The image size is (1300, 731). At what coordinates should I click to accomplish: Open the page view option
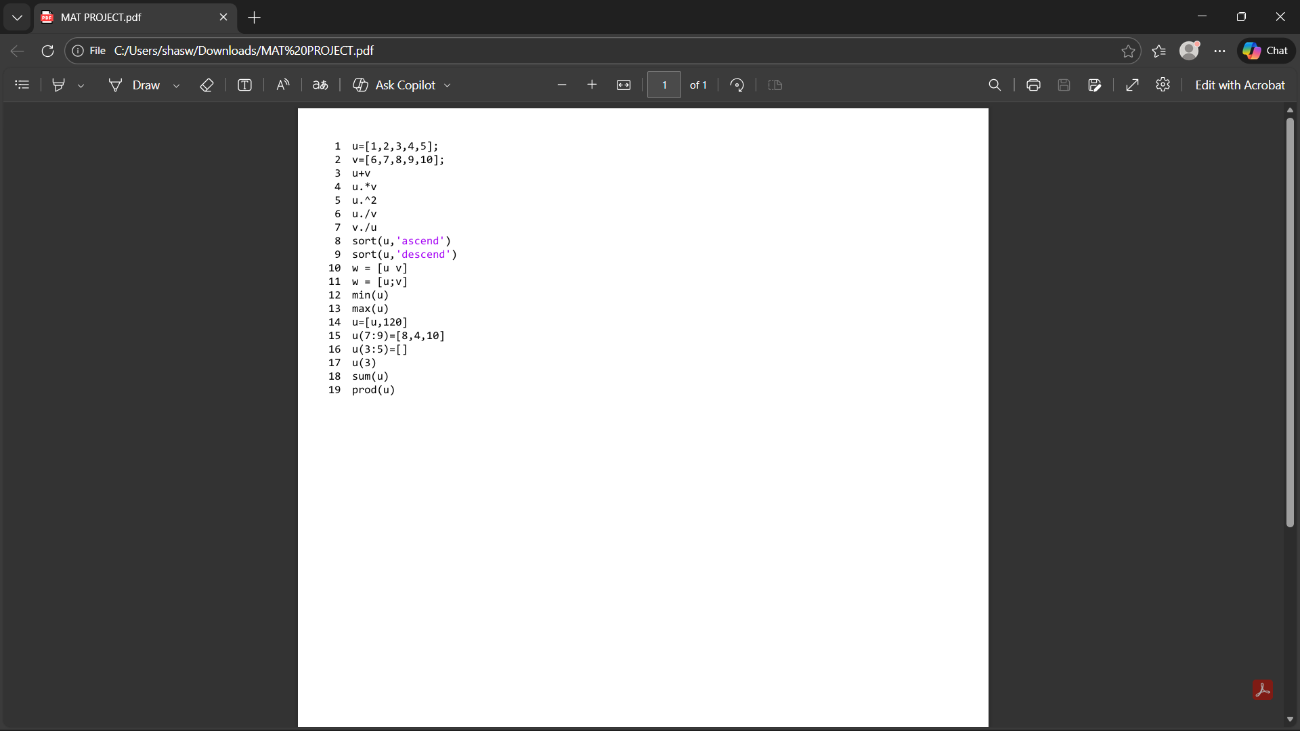pos(775,85)
